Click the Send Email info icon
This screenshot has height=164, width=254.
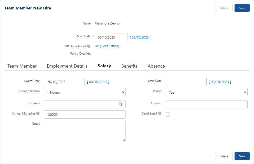pyautogui.click(x=160, y=113)
